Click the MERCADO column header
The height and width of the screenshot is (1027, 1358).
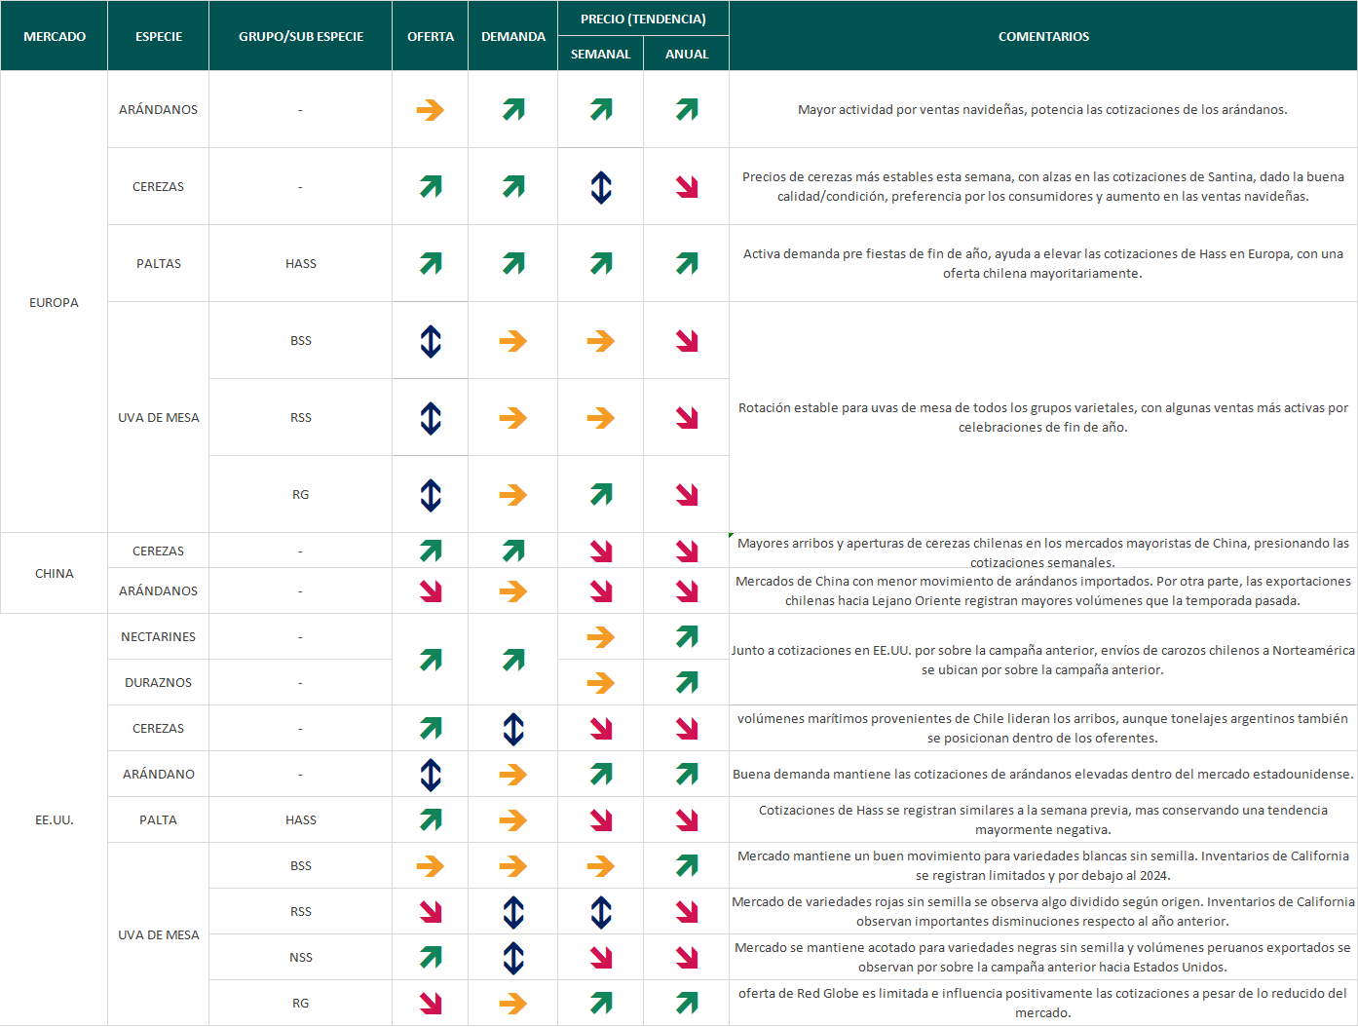(x=55, y=36)
